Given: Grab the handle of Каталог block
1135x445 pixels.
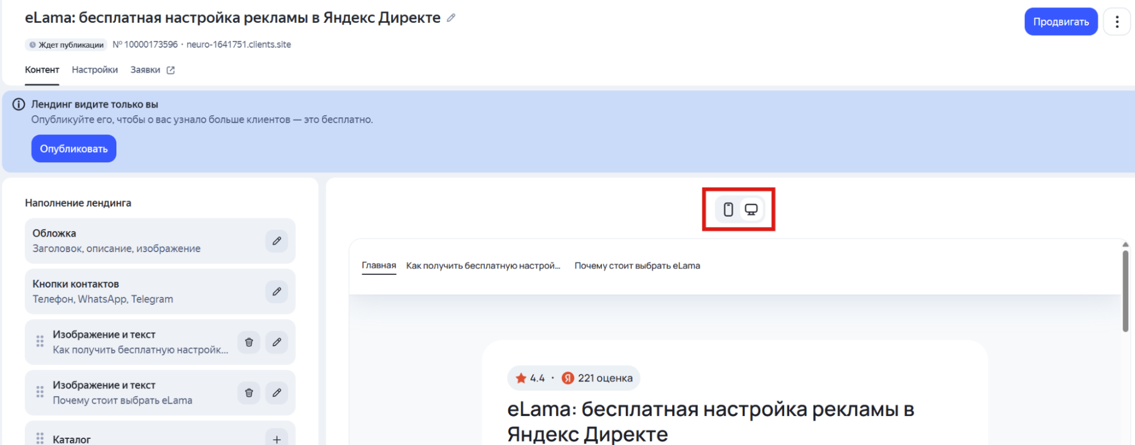Looking at the screenshot, I should (x=40, y=438).
